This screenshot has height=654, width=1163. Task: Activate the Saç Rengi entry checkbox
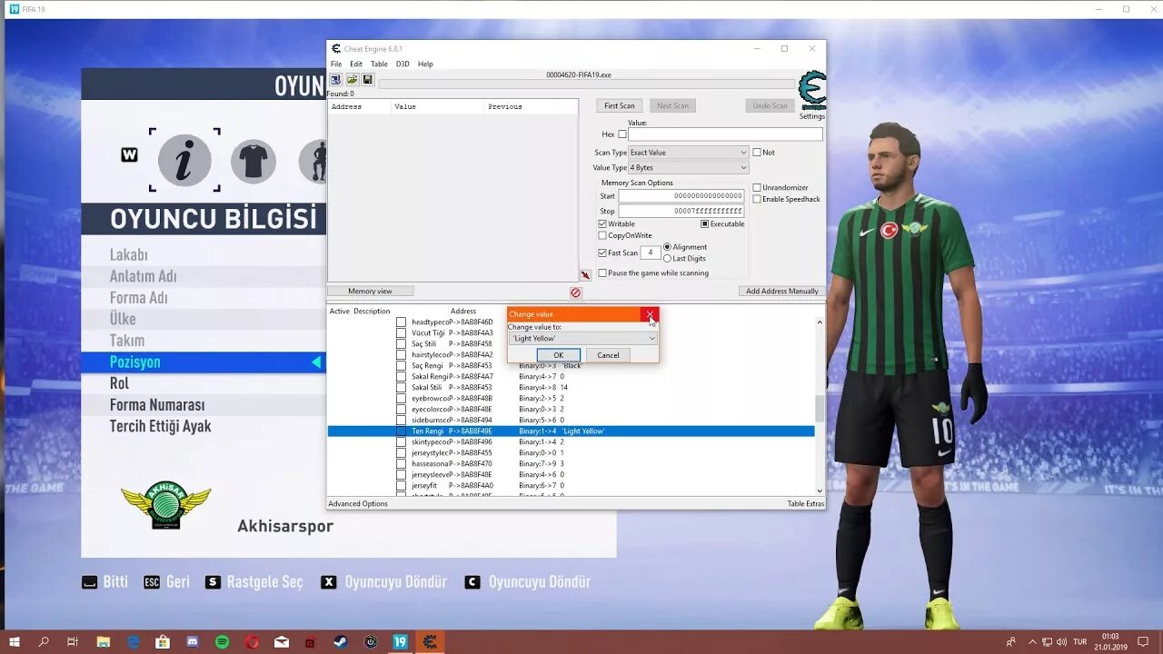pyautogui.click(x=401, y=365)
